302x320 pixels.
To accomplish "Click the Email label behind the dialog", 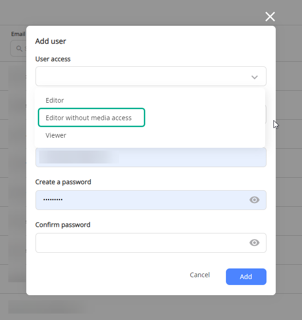I will point(18,34).
